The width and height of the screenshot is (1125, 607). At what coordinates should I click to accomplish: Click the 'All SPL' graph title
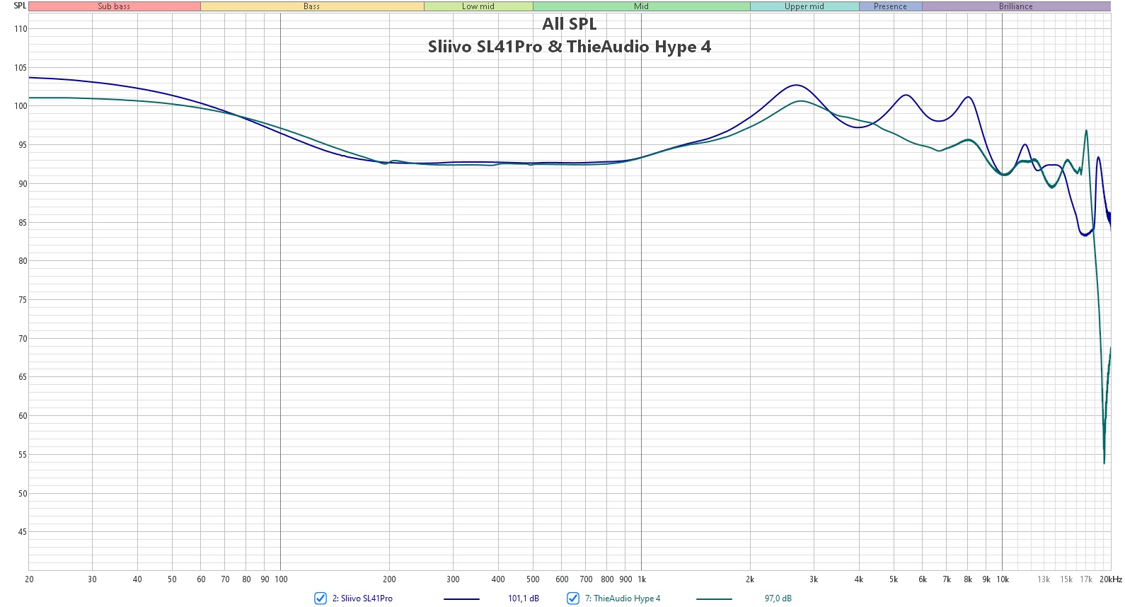point(570,24)
